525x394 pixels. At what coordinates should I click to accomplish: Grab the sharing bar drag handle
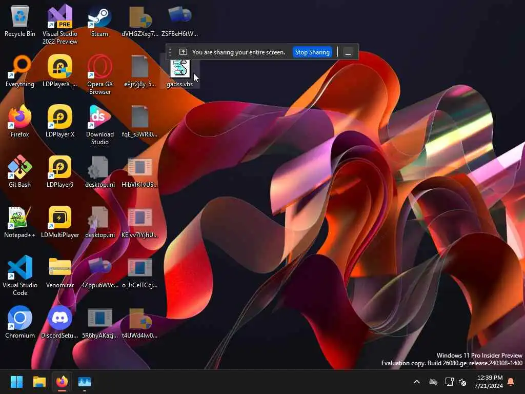(x=170, y=52)
